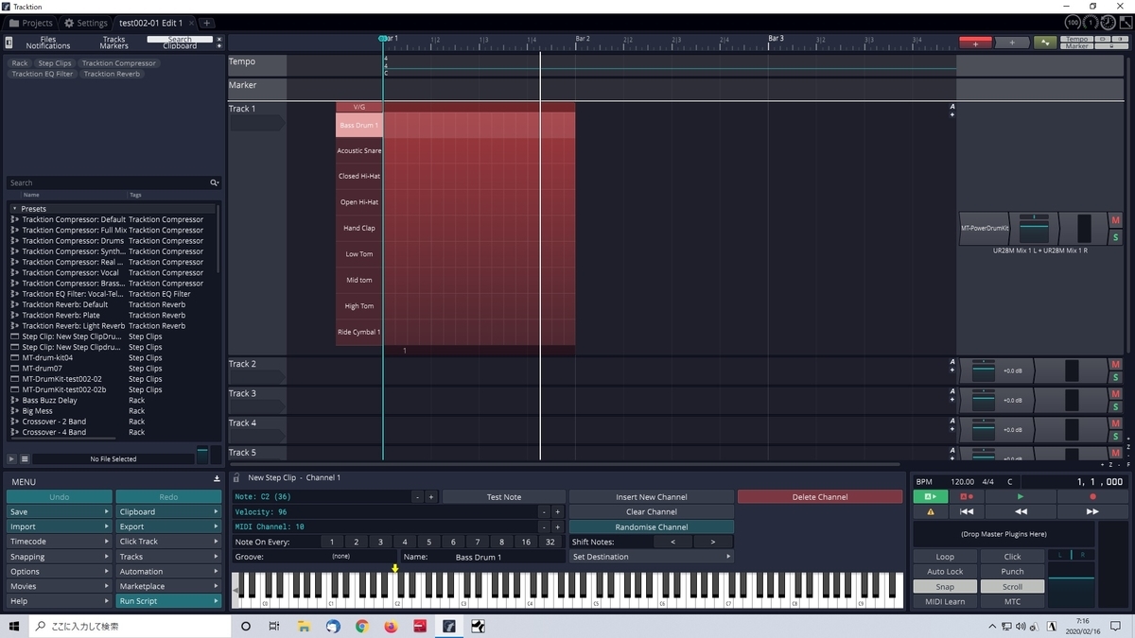Open the Automation submenu
This screenshot has width=1135, height=638.
167,571
